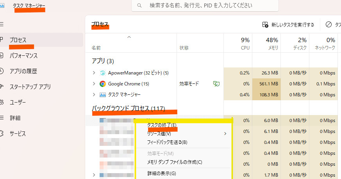Screen dimensions: 341x179
Task: Click the Google Chrome icon in list
Action: coord(103,84)
